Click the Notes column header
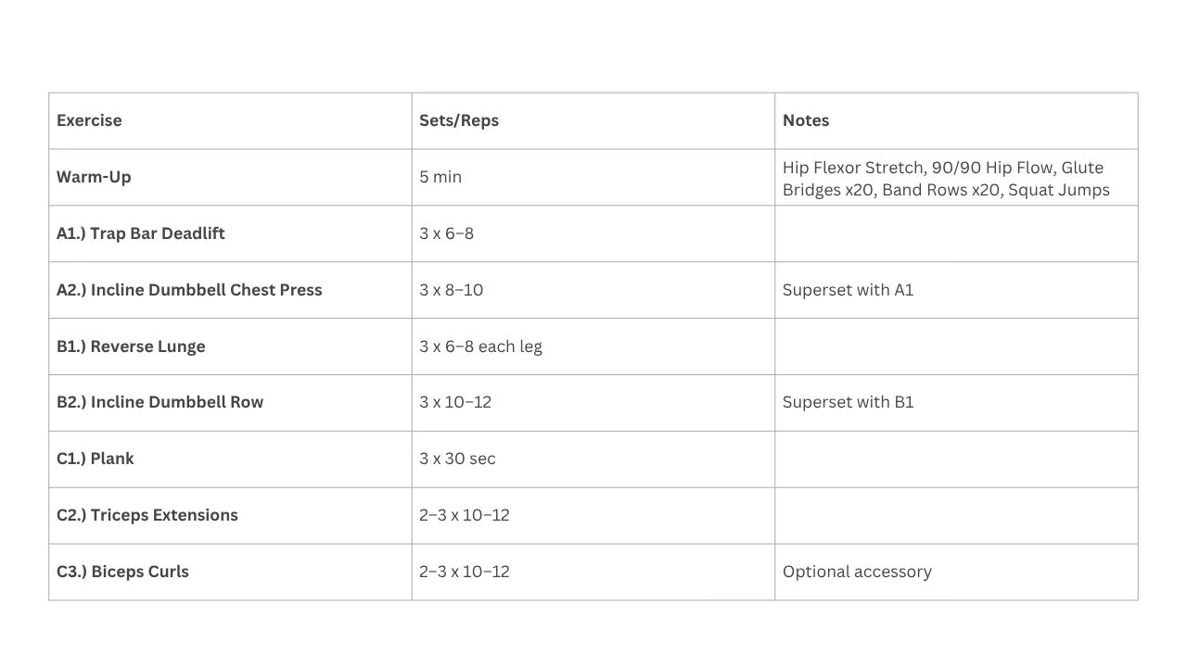Image resolution: width=1187 pixels, height=667 pixels. 806,120
